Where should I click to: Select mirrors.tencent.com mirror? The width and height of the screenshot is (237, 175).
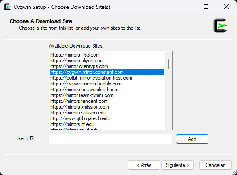[107, 101]
